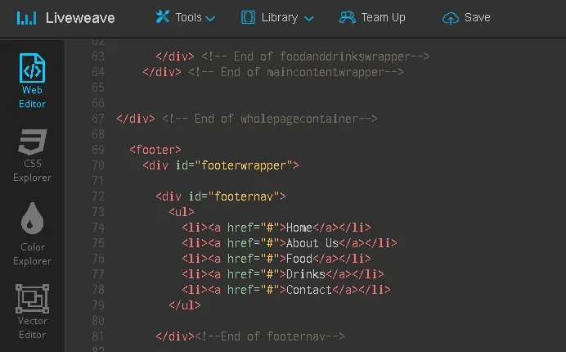This screenshot has width=566, height=352.
Task: Click the "footerwrapper" id value
Action: 244,165
